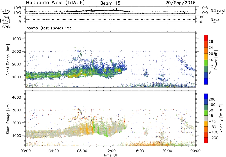Click the "N.Search" legend label
Image resolution: width=226 pixels, height=157 pixels.
(218, 10)
